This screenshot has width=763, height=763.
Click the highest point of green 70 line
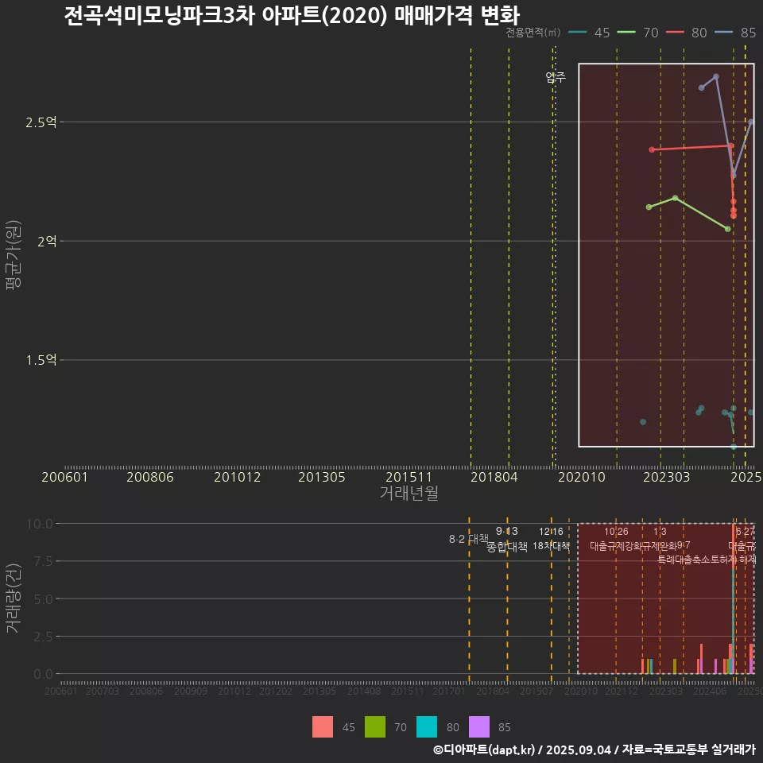coord(675,198)
